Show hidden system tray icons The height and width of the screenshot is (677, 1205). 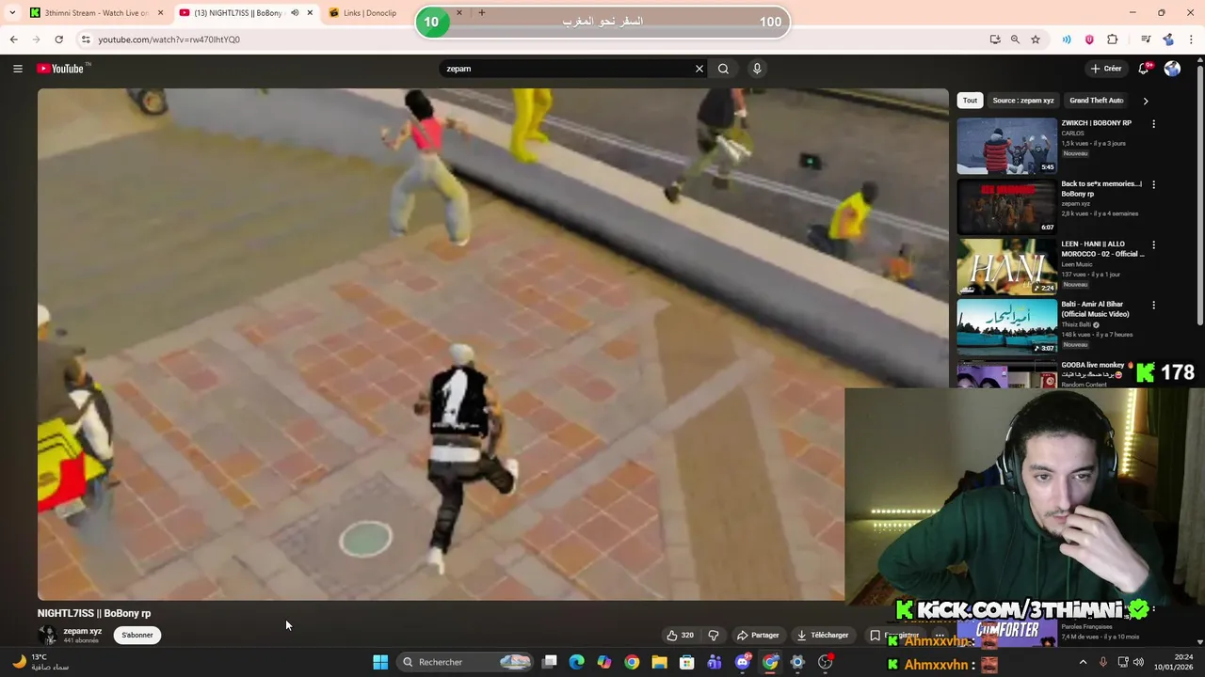coord(1083,662)
